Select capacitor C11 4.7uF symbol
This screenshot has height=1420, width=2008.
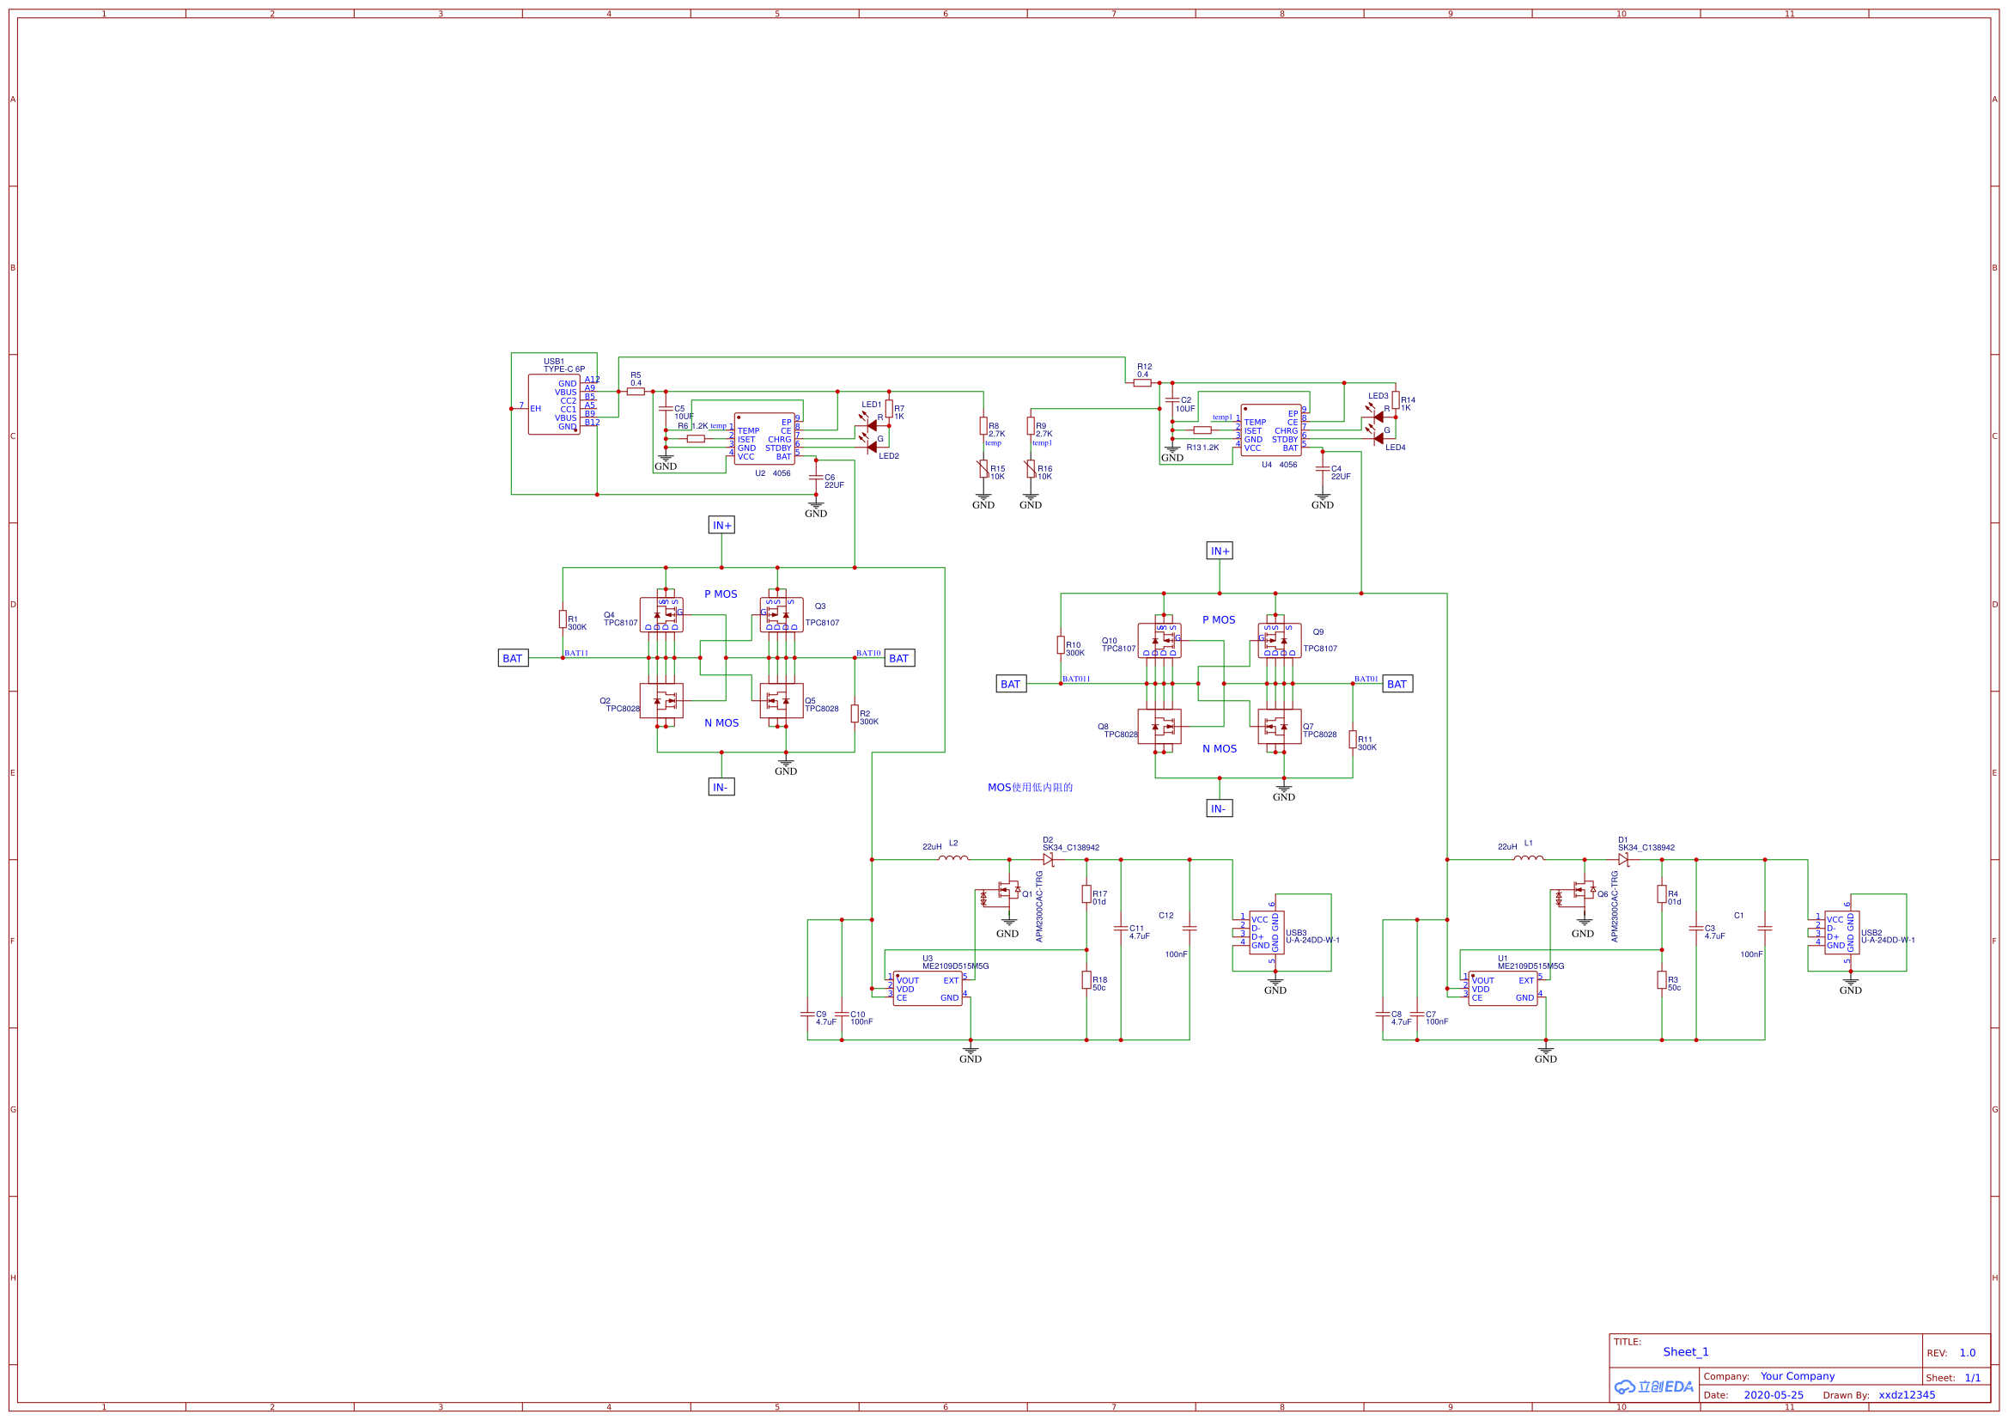point(1120,929)
